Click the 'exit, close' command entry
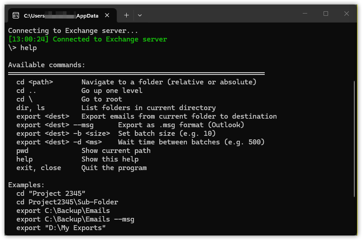362x240 pixels. click(x=38, y=168)
